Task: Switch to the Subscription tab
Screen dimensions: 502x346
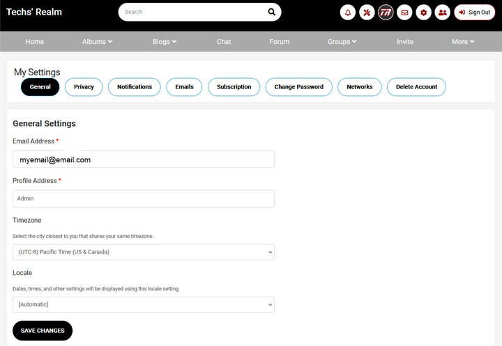Action: (x=234, y=87)
